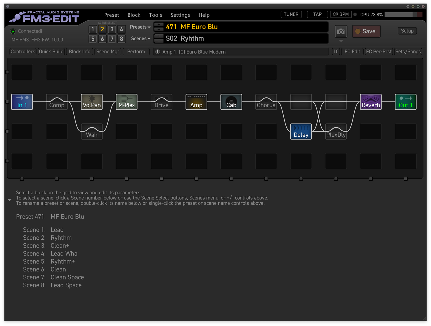The image size is (431, 326).
Task: Select the Amp block on the grid
Action: (196, 102)
